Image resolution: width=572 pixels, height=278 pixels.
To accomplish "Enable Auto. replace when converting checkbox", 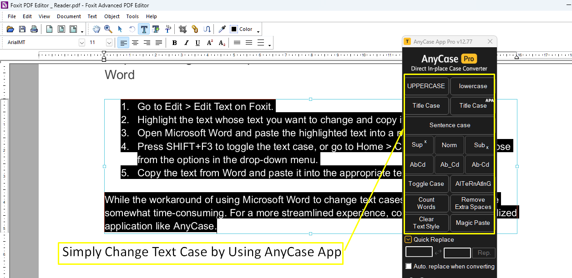I will click(x=409, y=266).
